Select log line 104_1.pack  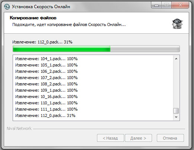[46, 59]
